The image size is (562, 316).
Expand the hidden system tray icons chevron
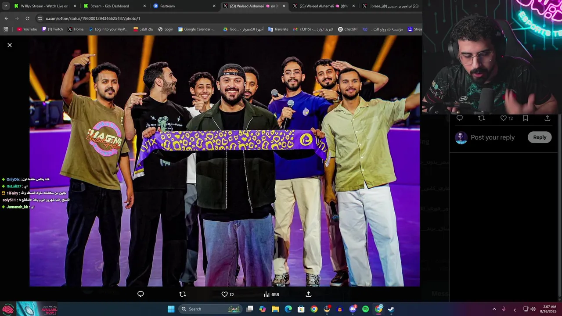(494, 309)
